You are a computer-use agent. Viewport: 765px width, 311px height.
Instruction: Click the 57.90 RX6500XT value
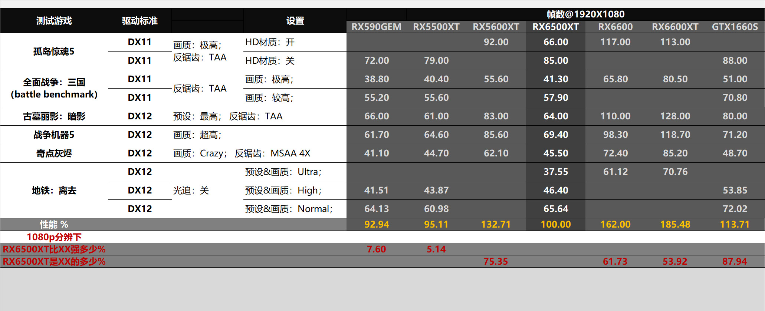click(556, 97)
